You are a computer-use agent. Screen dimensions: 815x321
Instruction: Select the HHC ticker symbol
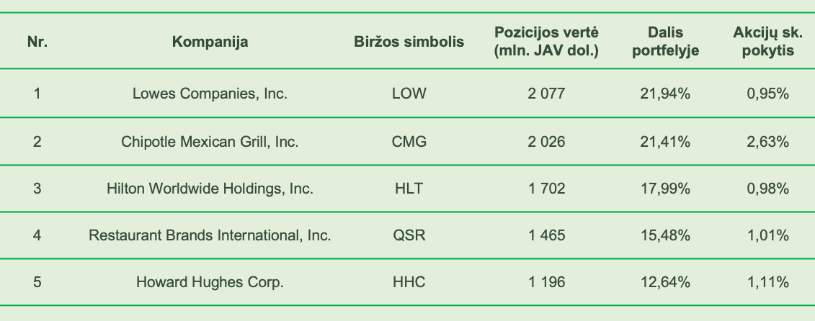(409, 282)
